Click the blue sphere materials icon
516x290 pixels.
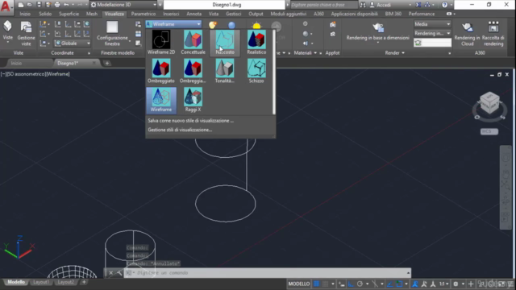click(x=231, y=25)
